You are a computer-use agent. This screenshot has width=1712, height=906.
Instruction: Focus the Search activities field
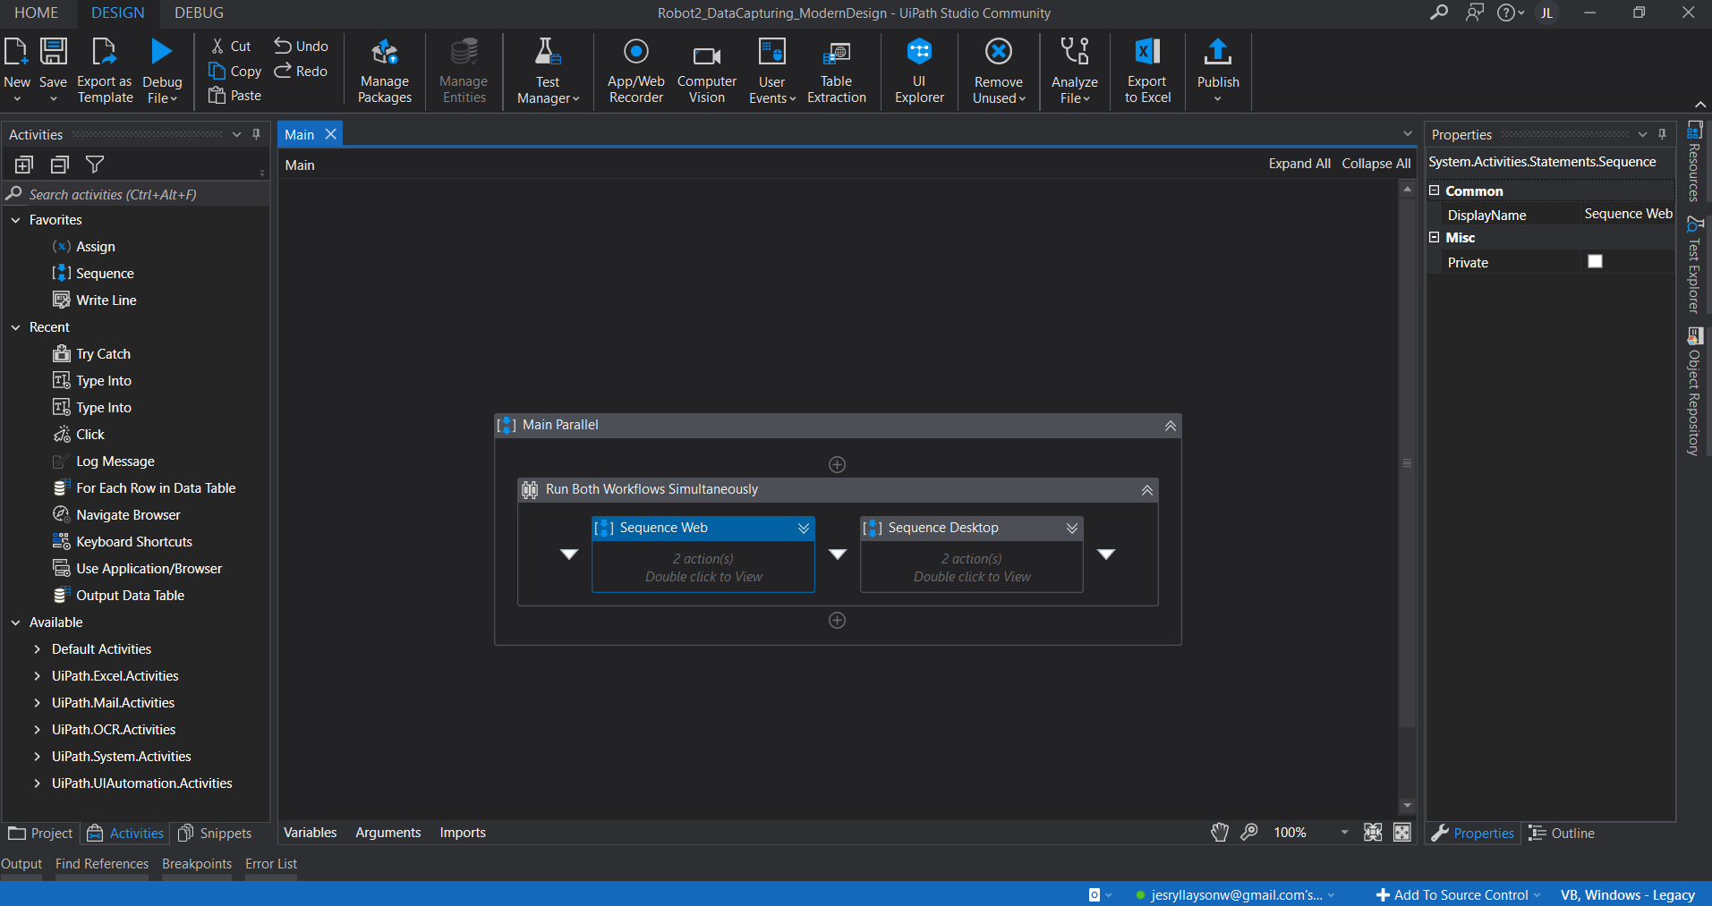coord(136,194)
